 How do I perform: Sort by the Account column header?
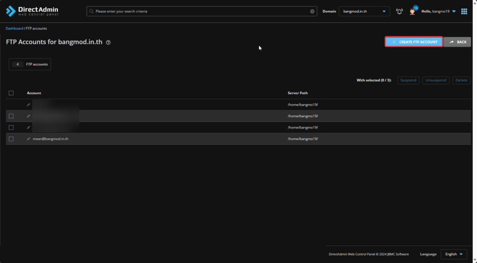(x=34, y=93)
